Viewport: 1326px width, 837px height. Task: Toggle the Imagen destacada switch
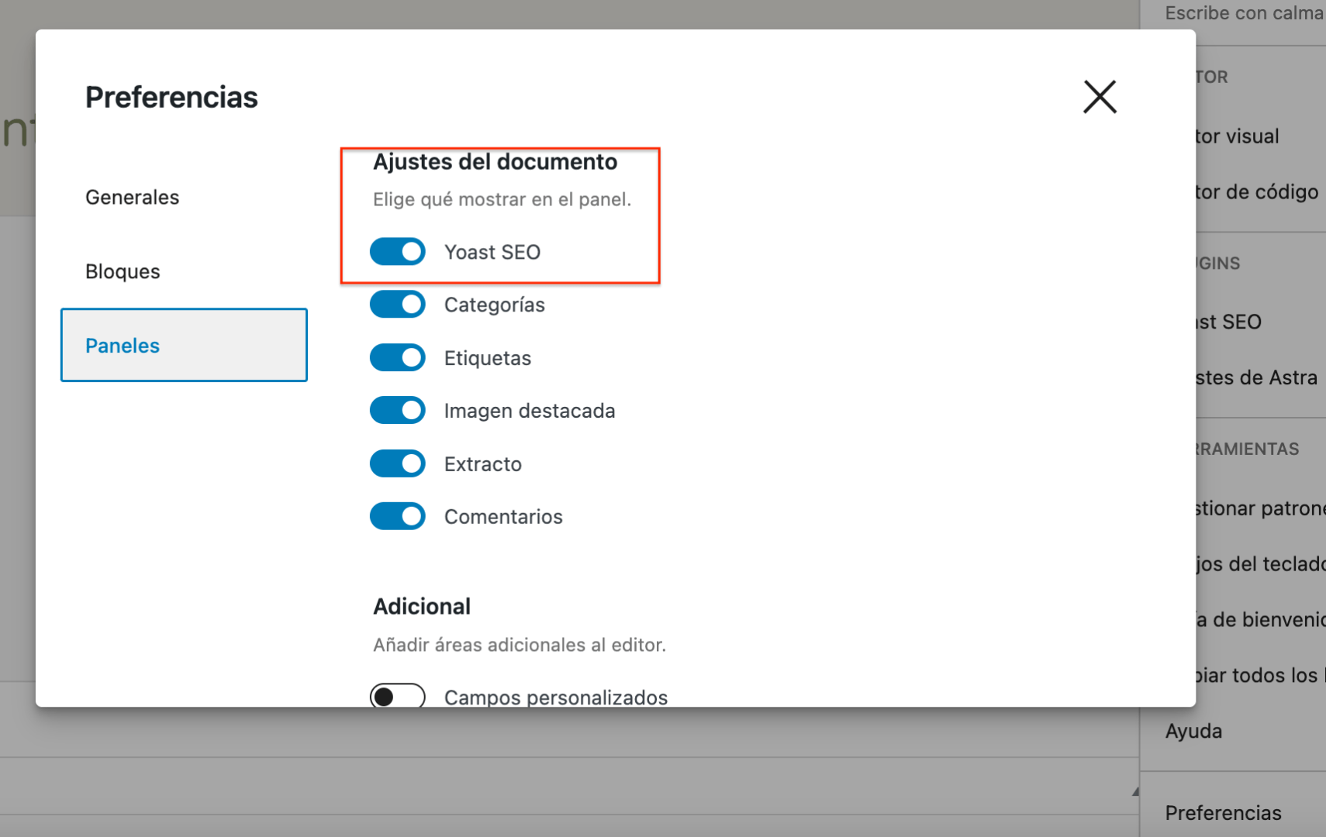397,410
